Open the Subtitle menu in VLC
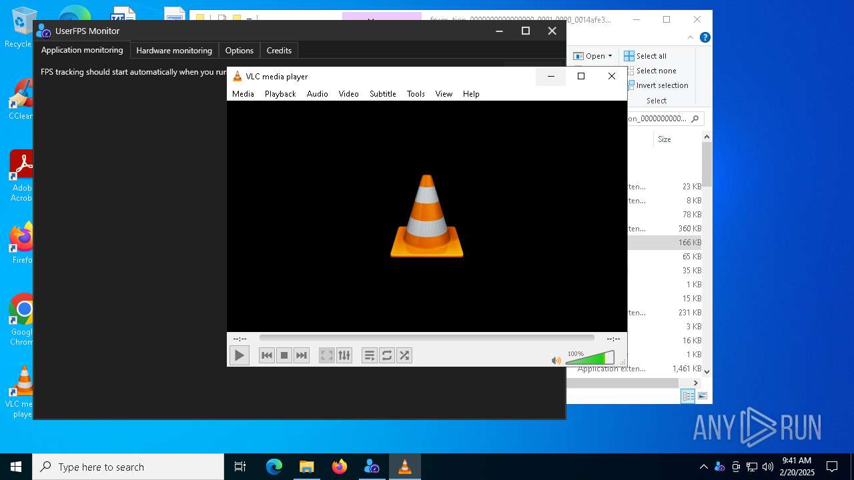The image size is (854, 480). click(x=383, y=94)
